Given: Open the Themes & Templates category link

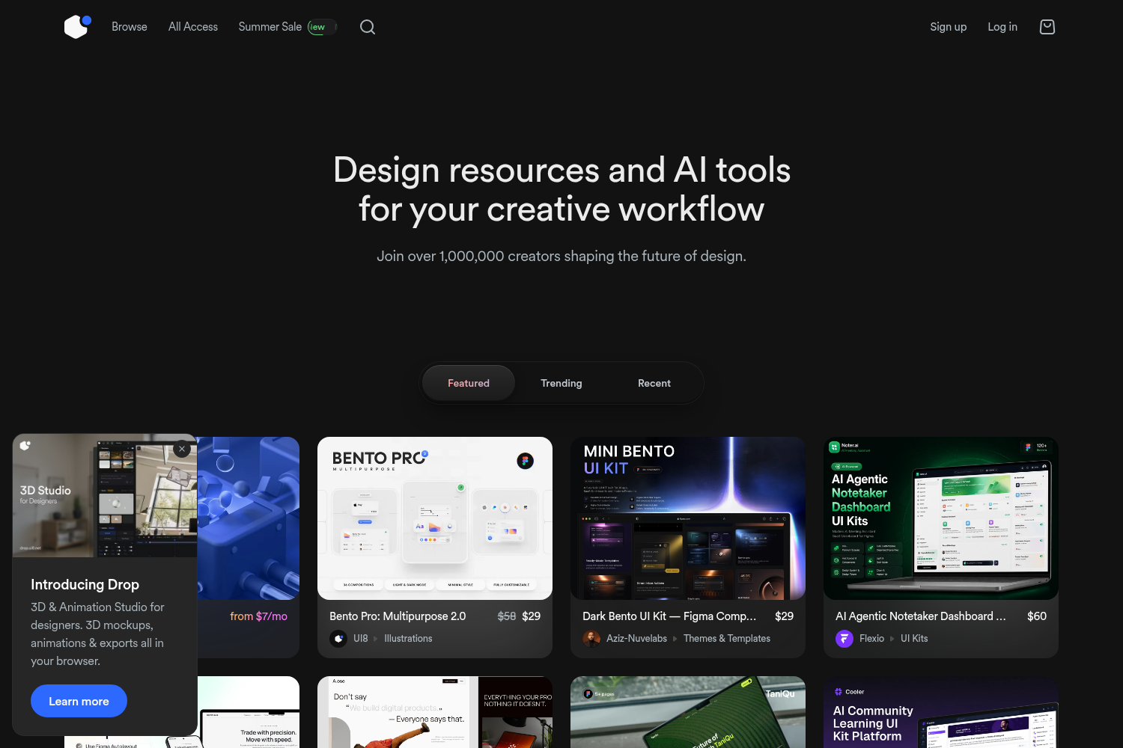Looking at the screenshot, I should (727, 639).
